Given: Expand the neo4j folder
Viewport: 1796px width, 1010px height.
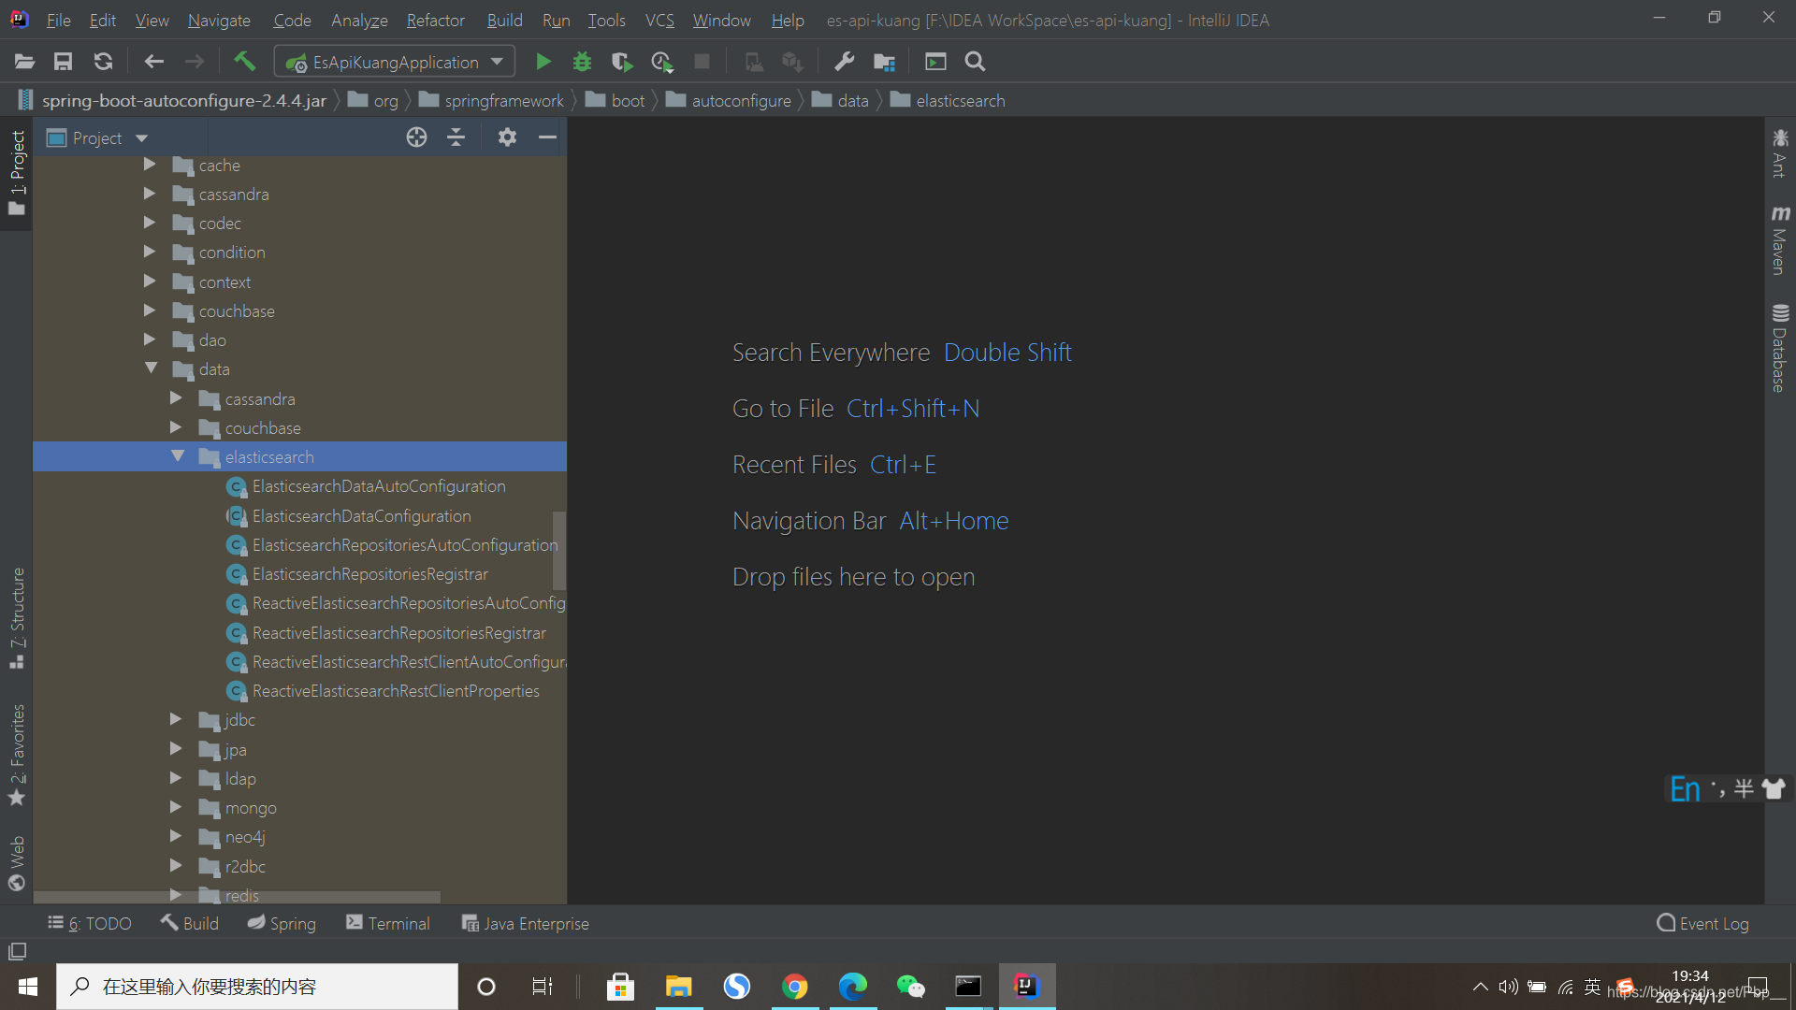Looking at the screenshot, I should tap(176, 836).
